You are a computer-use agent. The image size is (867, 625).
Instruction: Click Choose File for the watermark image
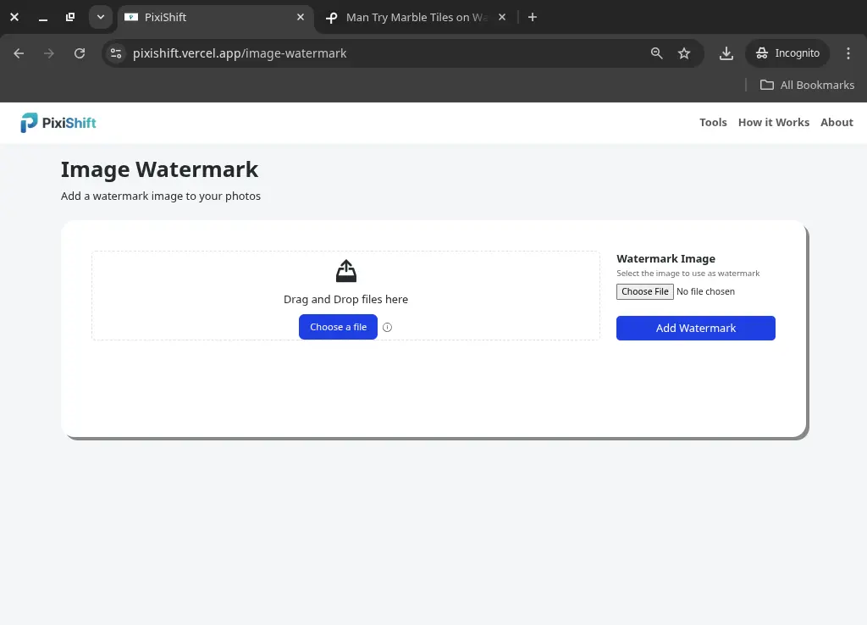pyautogui.click(x=644, y=291)
